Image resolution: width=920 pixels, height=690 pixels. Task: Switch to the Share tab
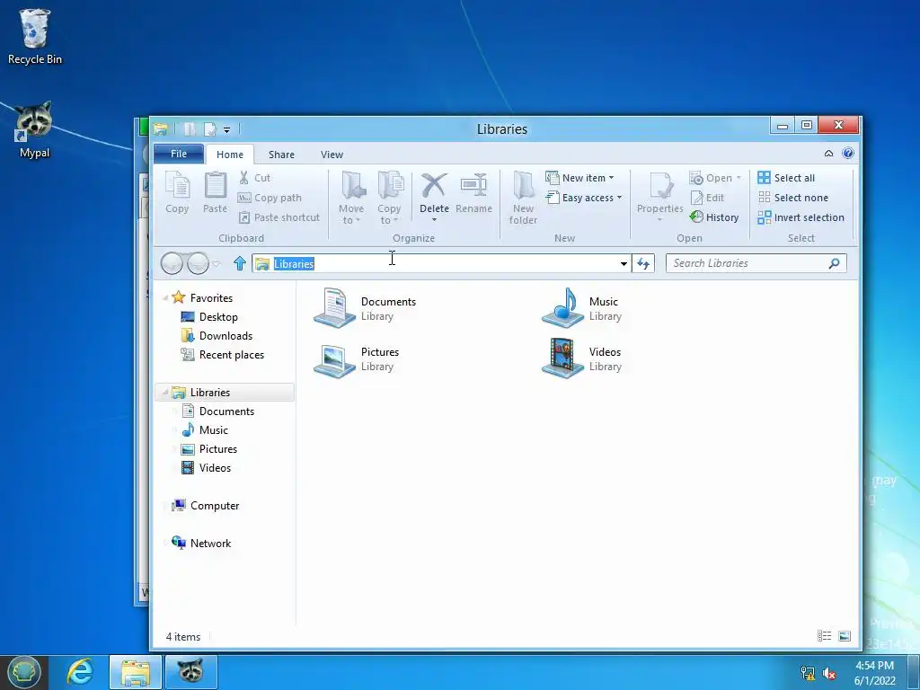(281, 155)
